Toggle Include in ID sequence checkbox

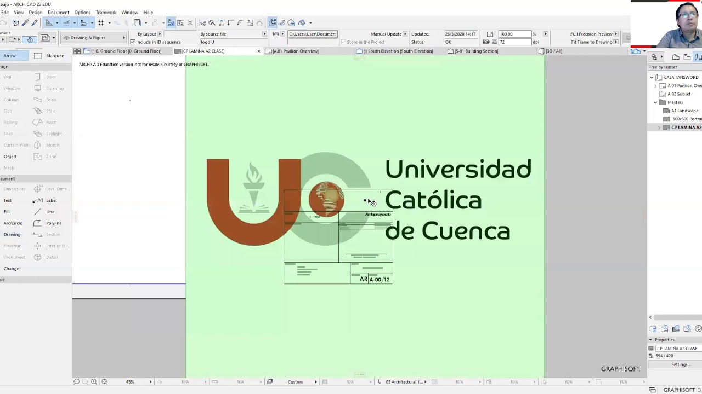[x=133, y=42]
